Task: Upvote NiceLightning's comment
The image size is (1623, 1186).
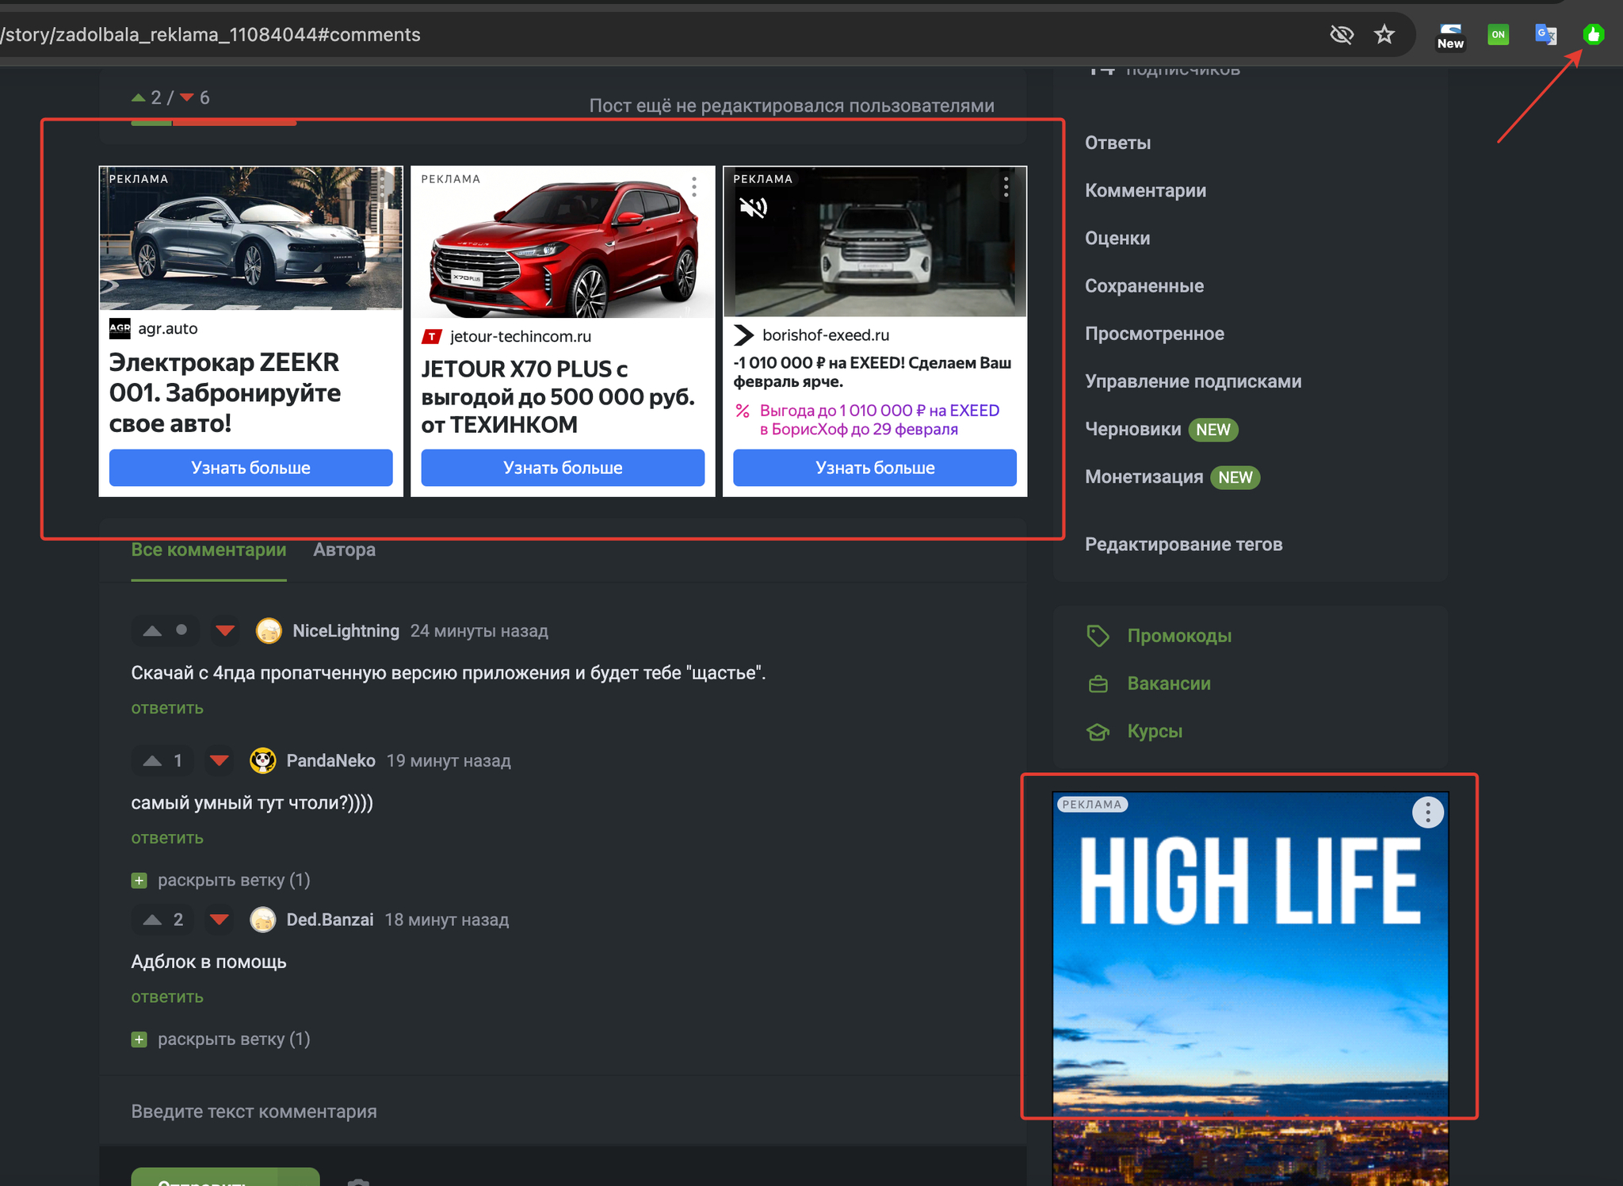Action: [x=152, y=631]
